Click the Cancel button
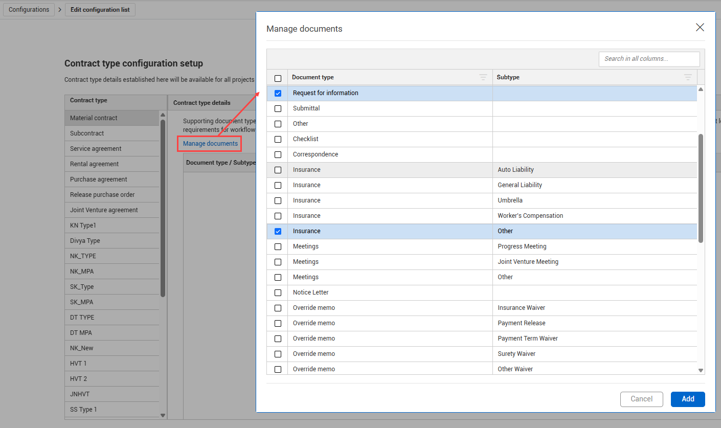Viewport: 721px width, 428px height. click(641, 399)
